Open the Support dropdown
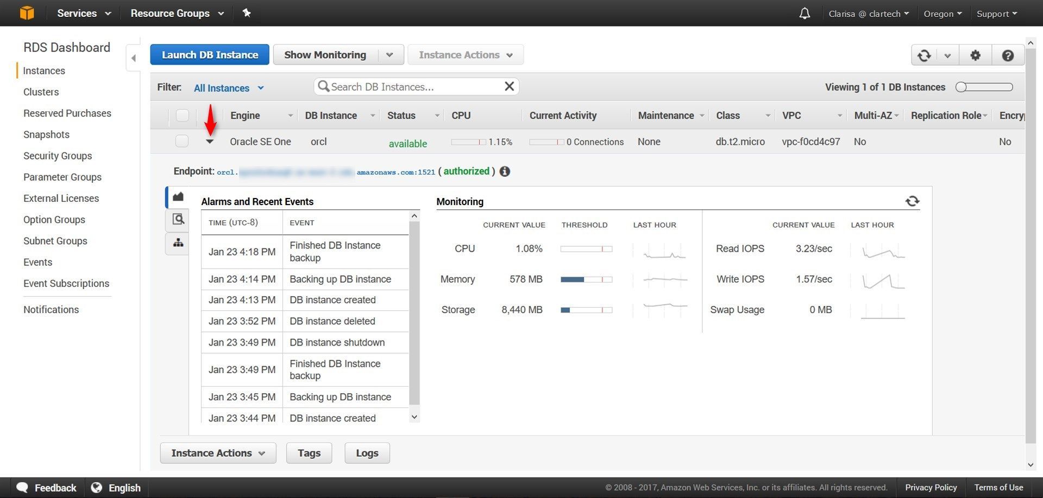Screen dimensions: 1043x498 point(997,14)
